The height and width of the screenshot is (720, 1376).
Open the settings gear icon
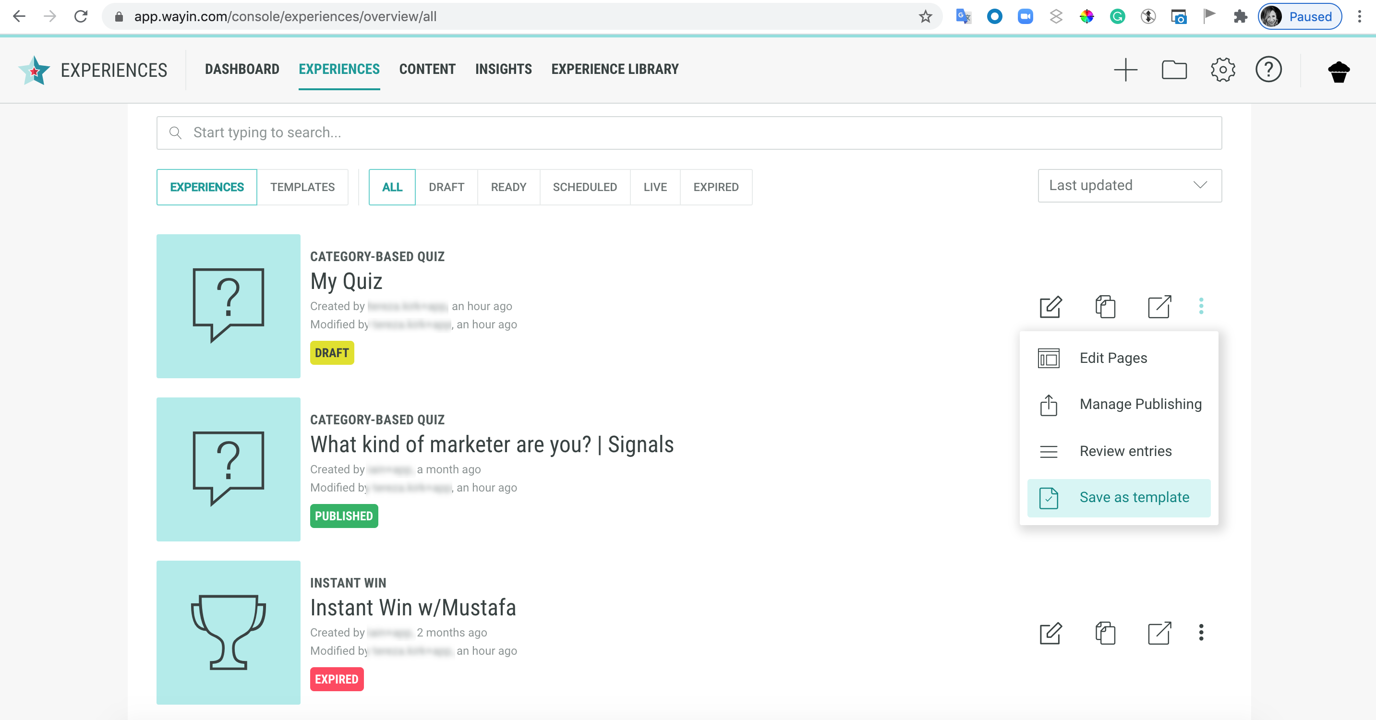[x=1223, y=70]
